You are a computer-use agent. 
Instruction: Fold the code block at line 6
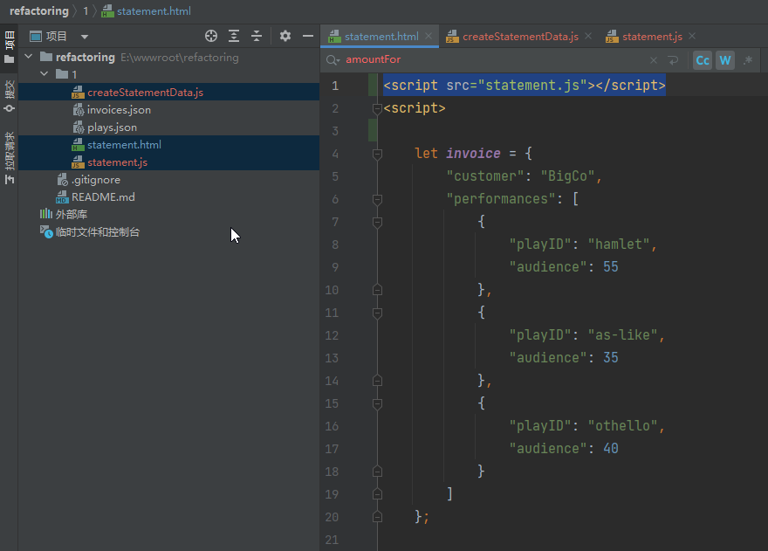(377, 199)
